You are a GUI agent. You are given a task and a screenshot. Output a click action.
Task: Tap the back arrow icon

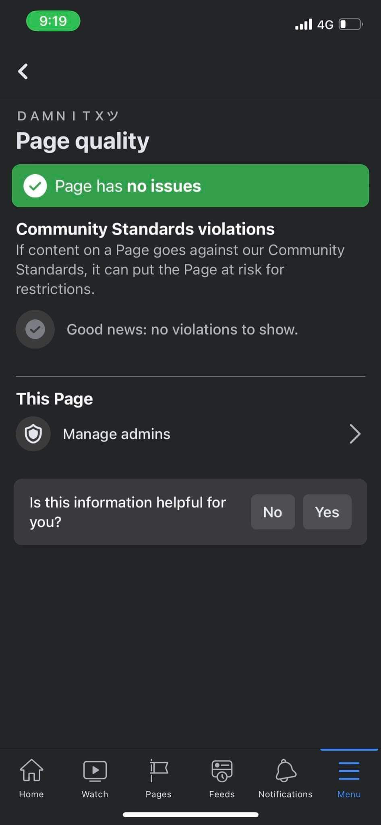[23, 72]
